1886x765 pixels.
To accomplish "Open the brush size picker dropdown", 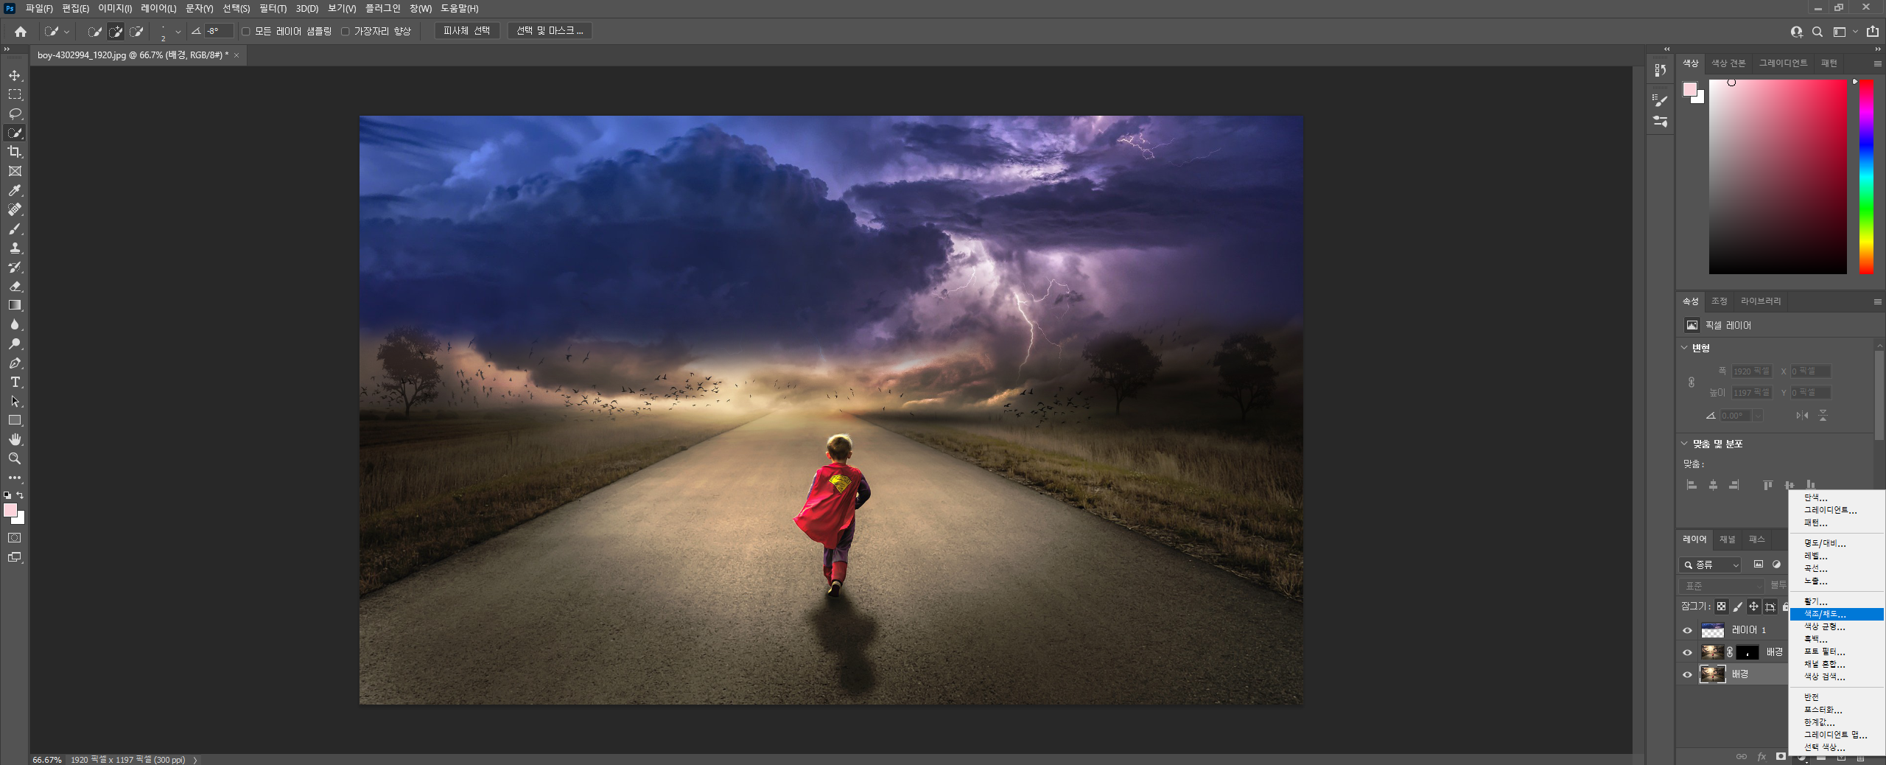I will point(178,32).
